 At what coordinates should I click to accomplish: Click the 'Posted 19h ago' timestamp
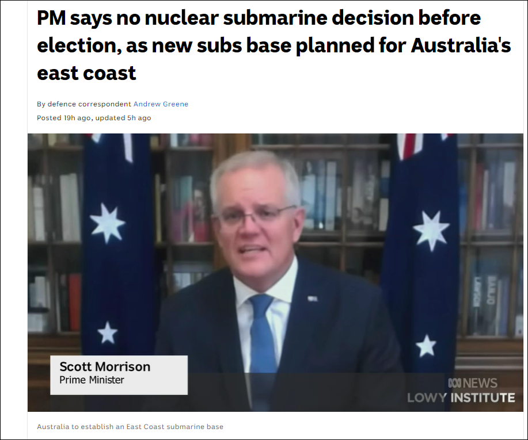click(64, 118)
